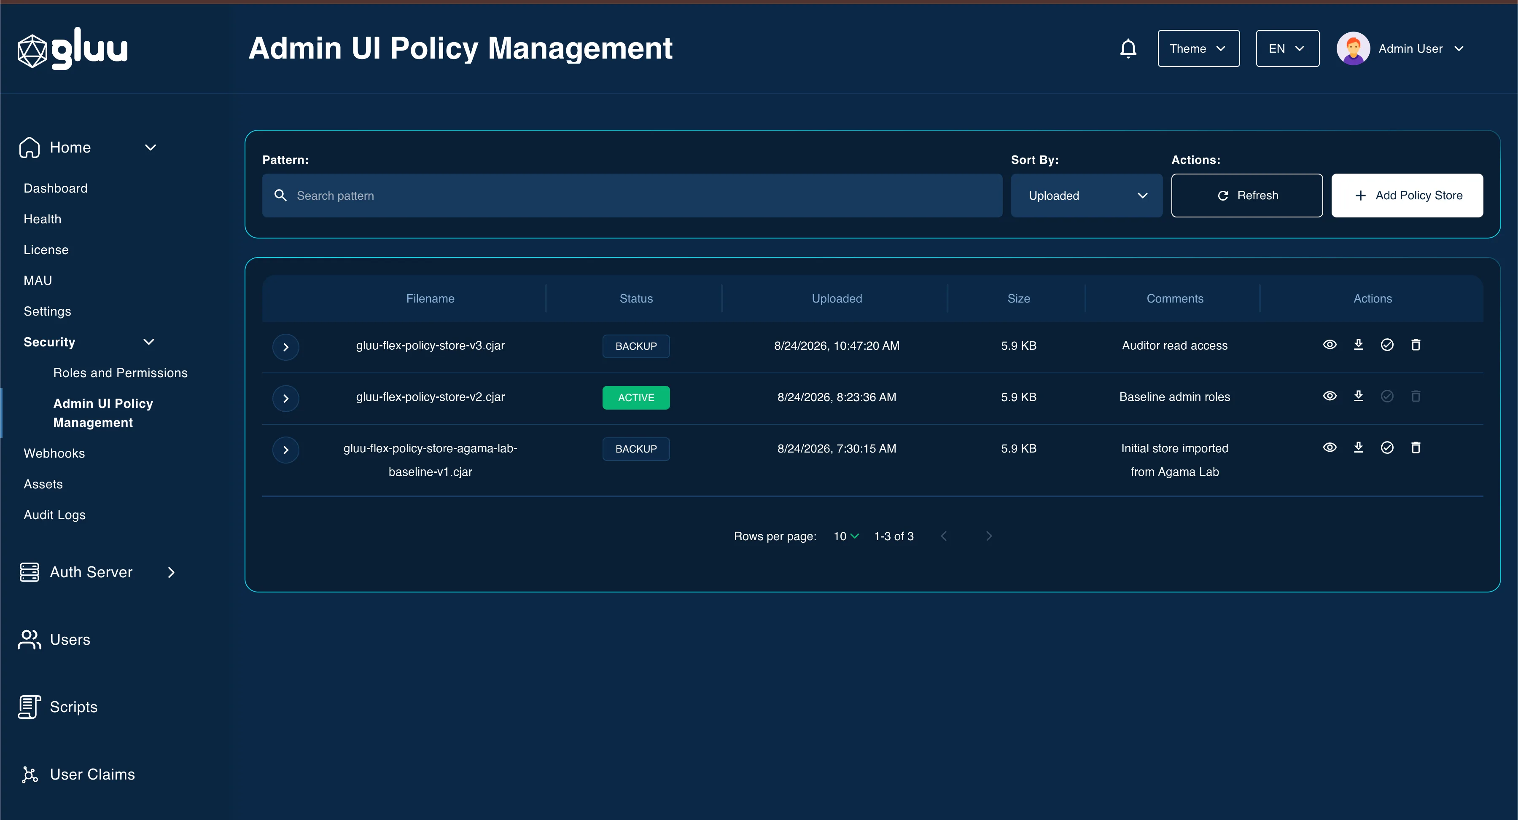Activate gluu-flex-policy-store-v3.cjar with the checkmark icon
The height and width of the screenshot is (820, 1518).
pyautogui.click(x=1387, y=345)
